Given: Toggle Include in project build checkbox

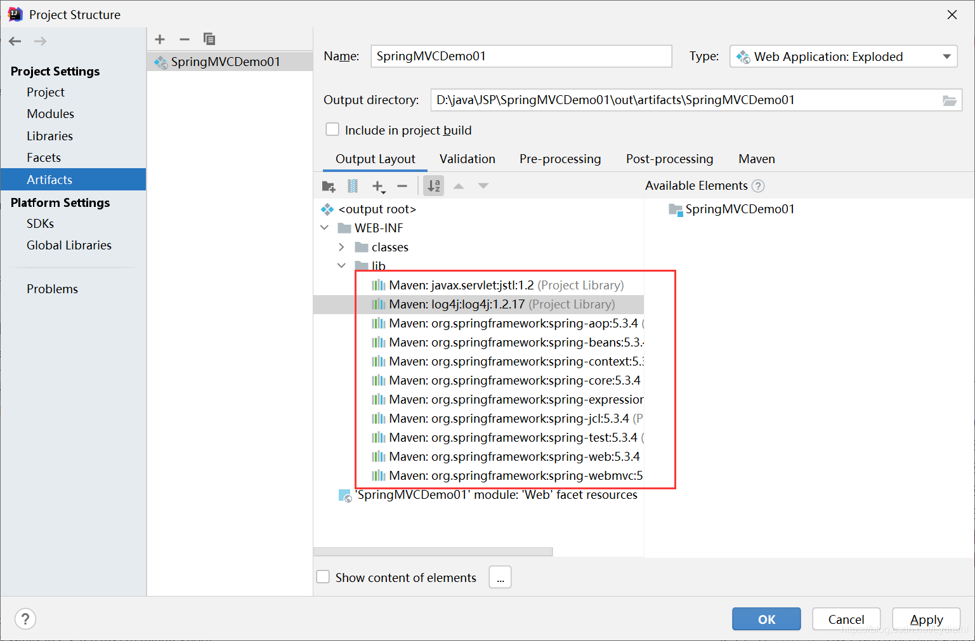Looking at the screenshot, I should [x=332, y=129].
